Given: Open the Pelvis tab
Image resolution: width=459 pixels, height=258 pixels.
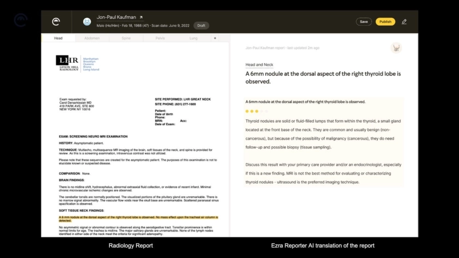Looking at the screenshot, I should (160, 38).
